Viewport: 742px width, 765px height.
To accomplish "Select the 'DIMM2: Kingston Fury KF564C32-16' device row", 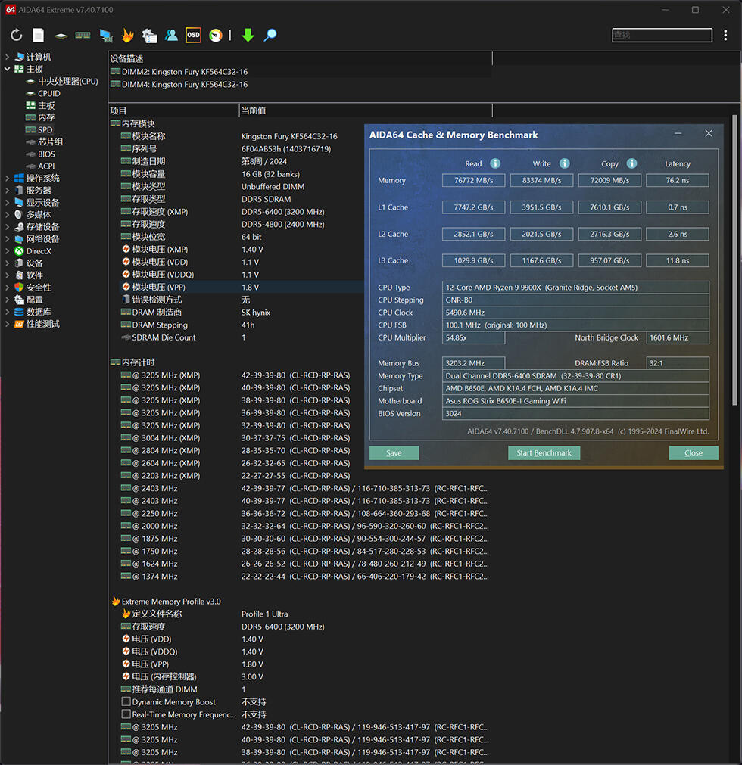I will [300, 72].
